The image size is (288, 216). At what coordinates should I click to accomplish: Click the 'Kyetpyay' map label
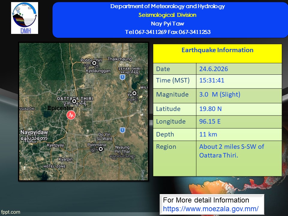pos(55,145)
